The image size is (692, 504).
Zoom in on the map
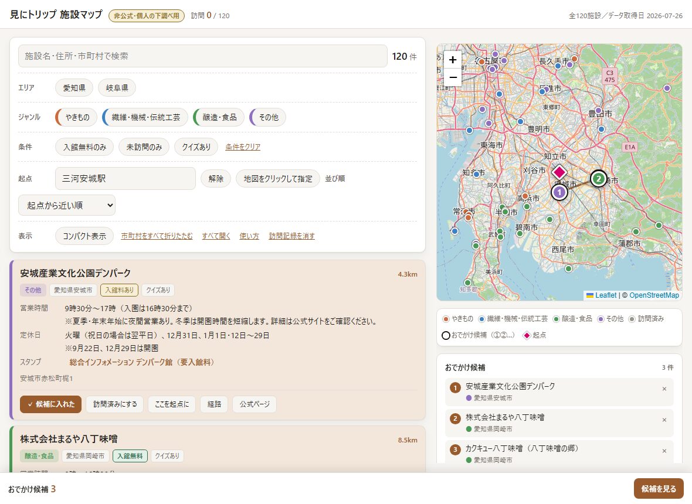pyautogui.click(x=453, y=60)
